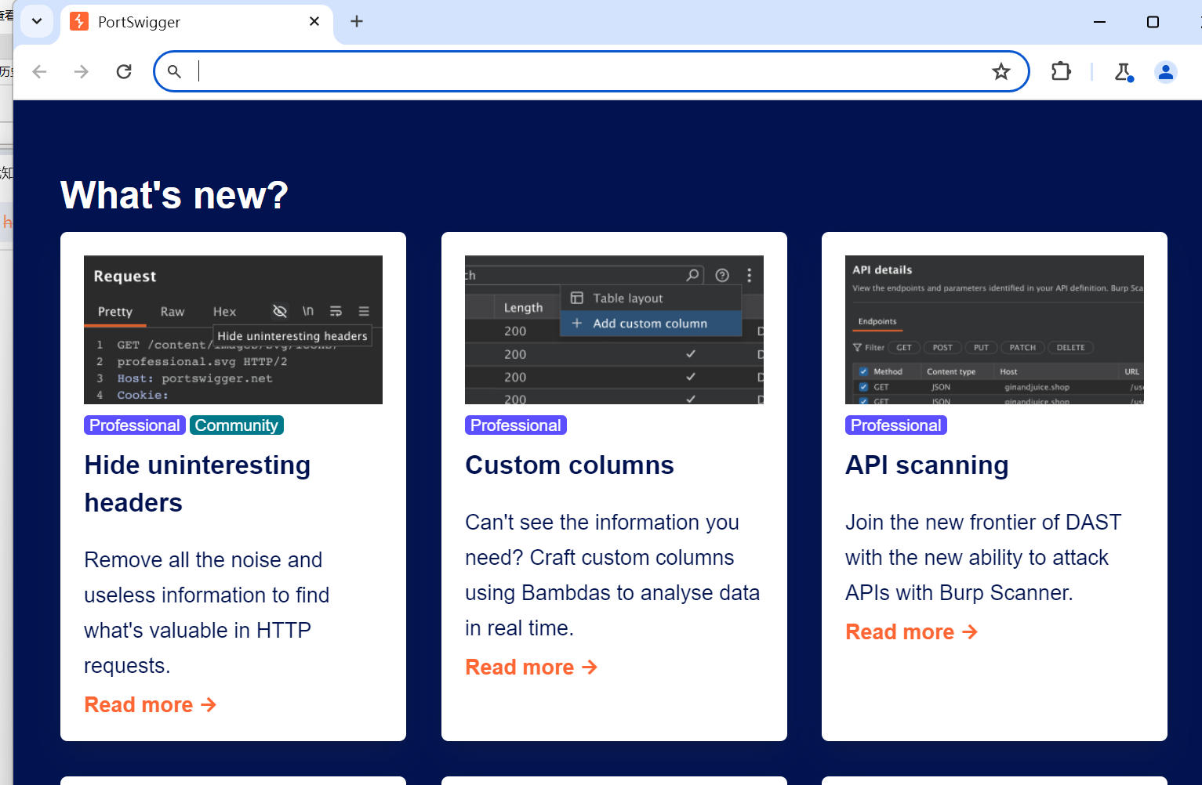Open the profile avatar menu
This screenshot has width=1202, height=785.
pos(1166,72)
